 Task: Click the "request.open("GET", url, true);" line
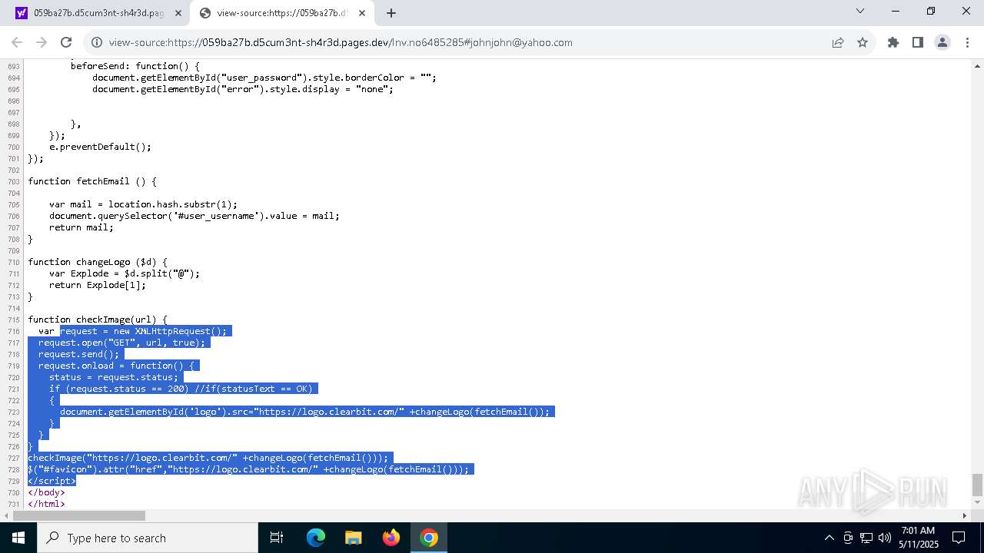122,343
